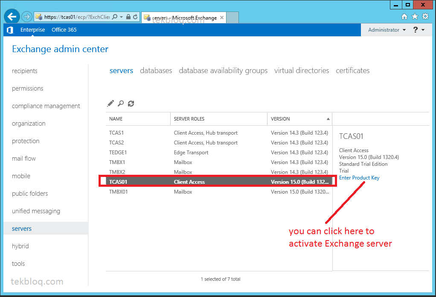Image resolution: width=436 pixels, height=297 pixels.
Task: Click the security lock icon in address bar
Action: pos(128,17)
